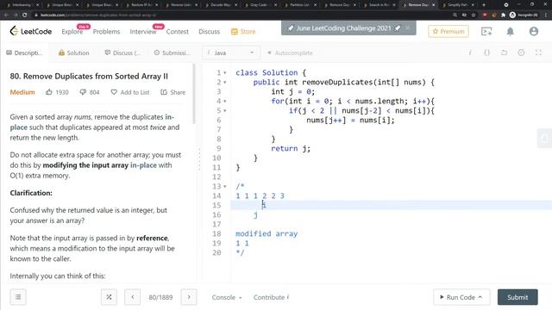Open the Discuss nav item
Viewport: 552px width, 310px height.
(209, 32)
